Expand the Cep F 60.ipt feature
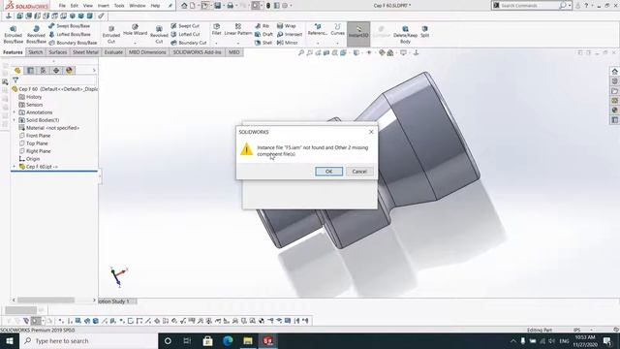Image resolution: width=620 pixels, height=349 pixels. tap(15, 167)
